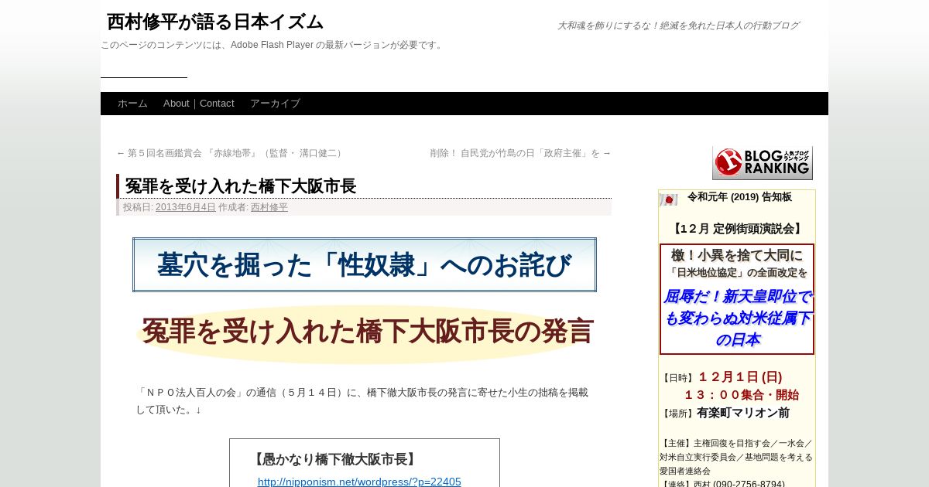Click the Blog Ranking banner icon
This screenshot has width=929, height=487.
763,163
